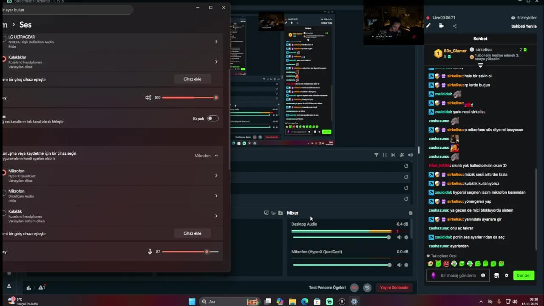Open the emoji picker in message box
The height and width of the screenshot is (306, 544).
pos(483,275)
